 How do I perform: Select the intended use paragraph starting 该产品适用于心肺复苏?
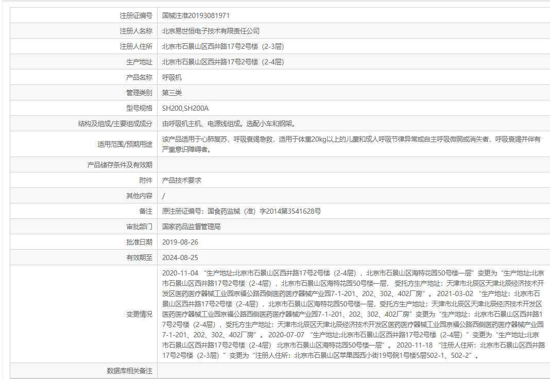(351, 144)
